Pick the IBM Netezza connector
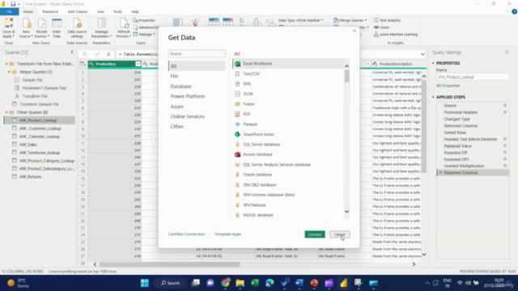Screen dimensions: 518x291 pos(254,205)
